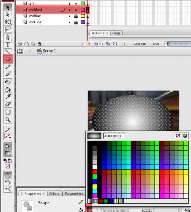Select the rainbow gradient swatch
This screenshot has width=191, height=212.
(x=121, y=201)
